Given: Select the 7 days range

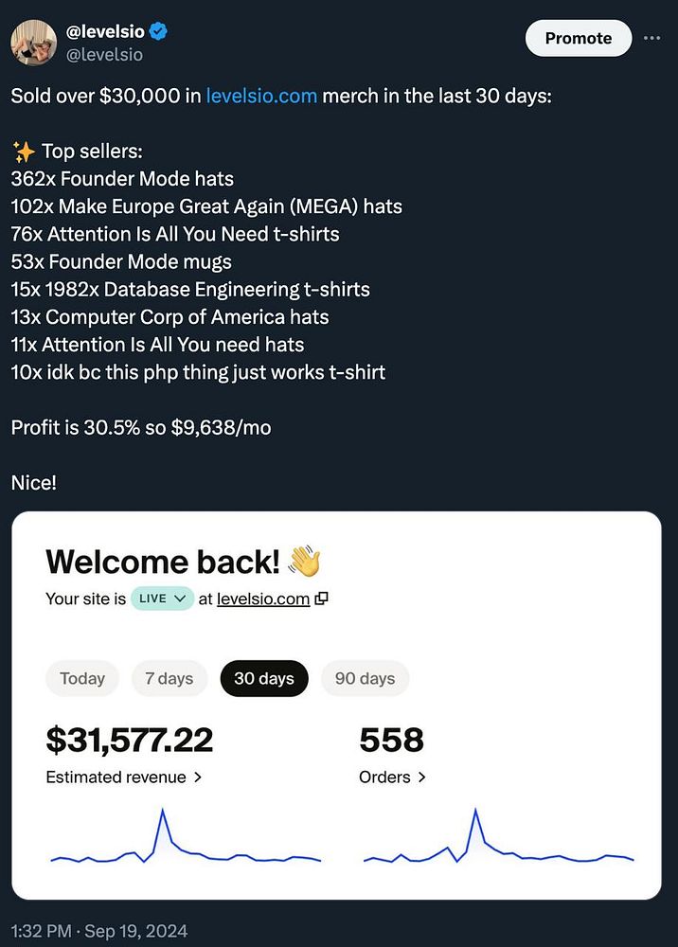Looking at the screenshot, I should tap(169, 678).
